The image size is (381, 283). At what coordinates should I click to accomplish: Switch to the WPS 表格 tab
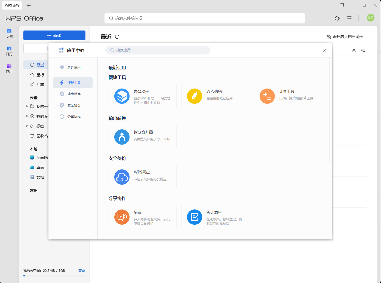click(x=12, y=5)
